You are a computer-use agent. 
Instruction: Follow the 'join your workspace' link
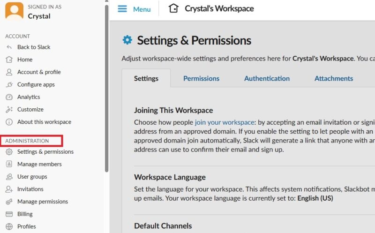(225, 122)
